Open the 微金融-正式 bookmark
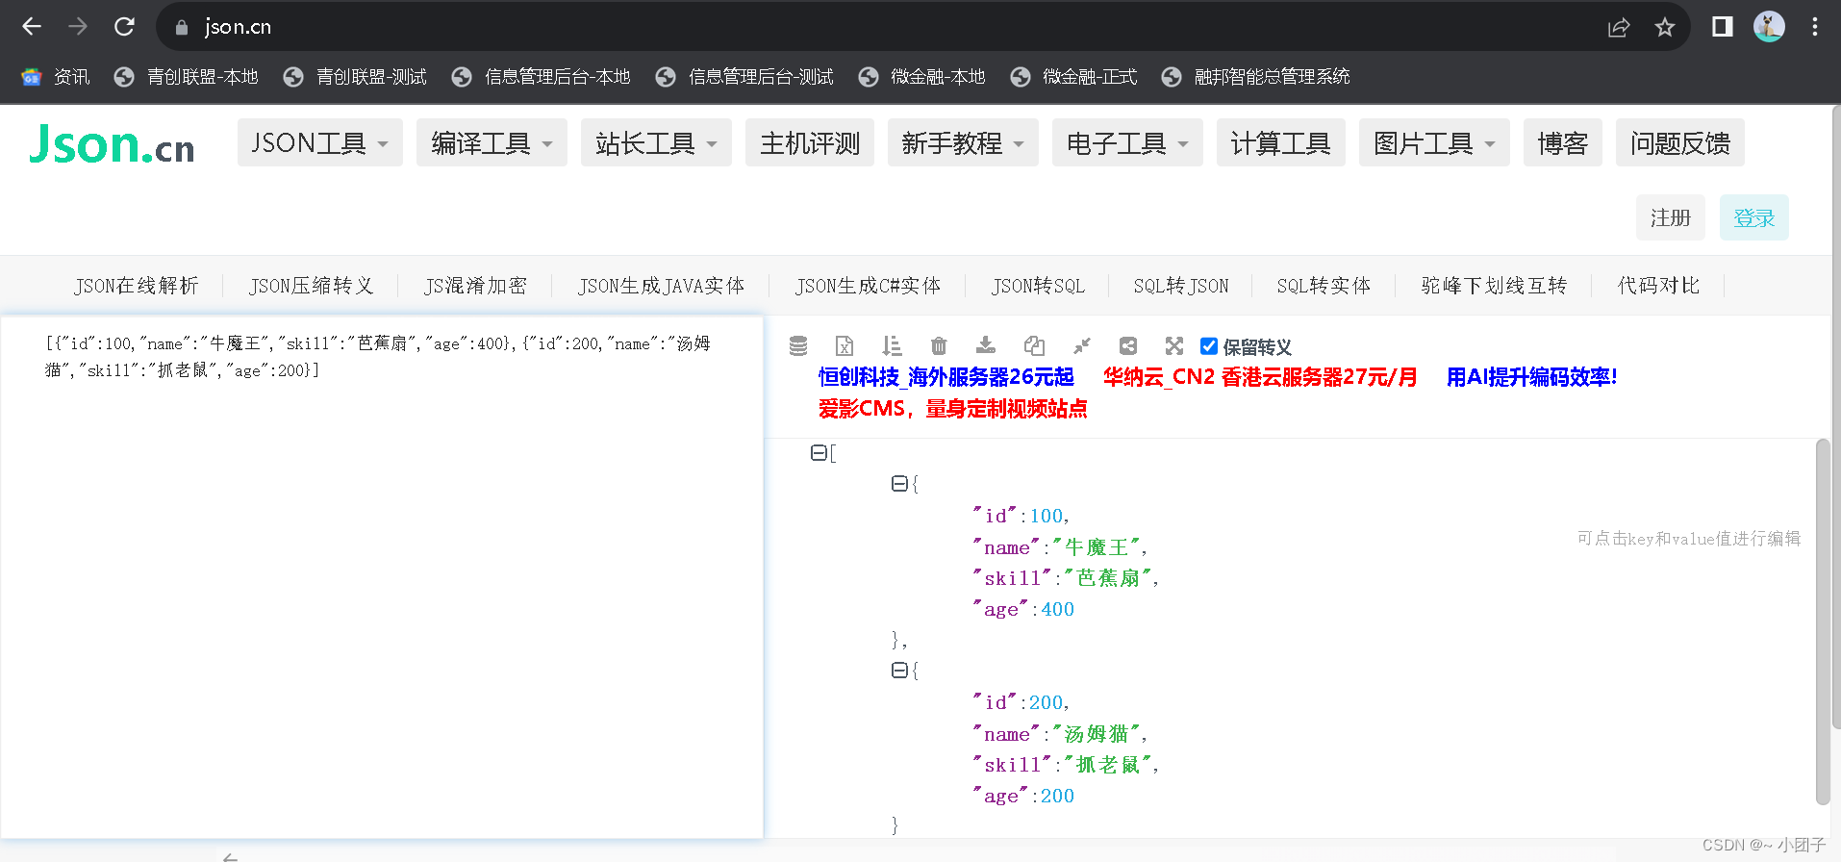Image resolution: width=1841 pixels, height=862 pixels. coord(1073,77)
